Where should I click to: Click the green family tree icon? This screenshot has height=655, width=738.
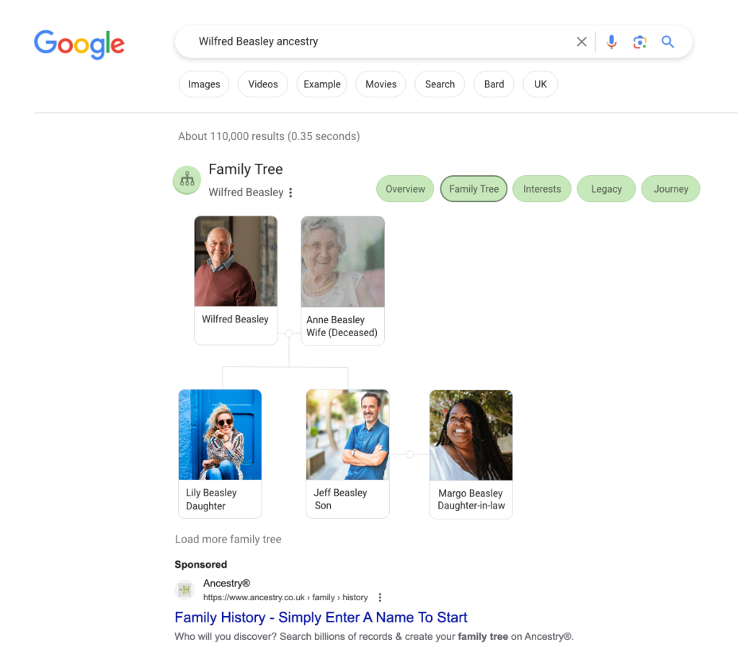point(187,180)
